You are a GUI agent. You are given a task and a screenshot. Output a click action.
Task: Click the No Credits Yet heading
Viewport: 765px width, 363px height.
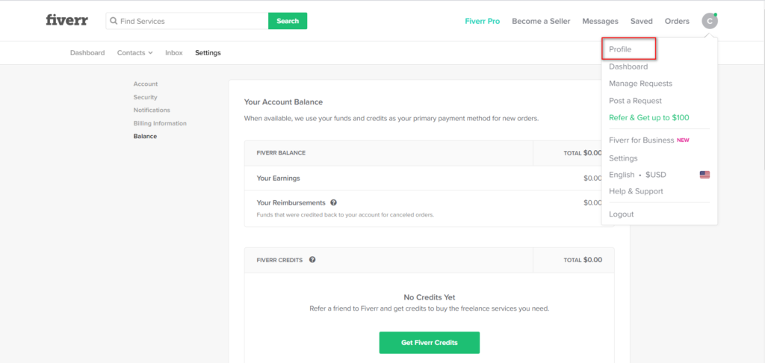tap(430, 297)
